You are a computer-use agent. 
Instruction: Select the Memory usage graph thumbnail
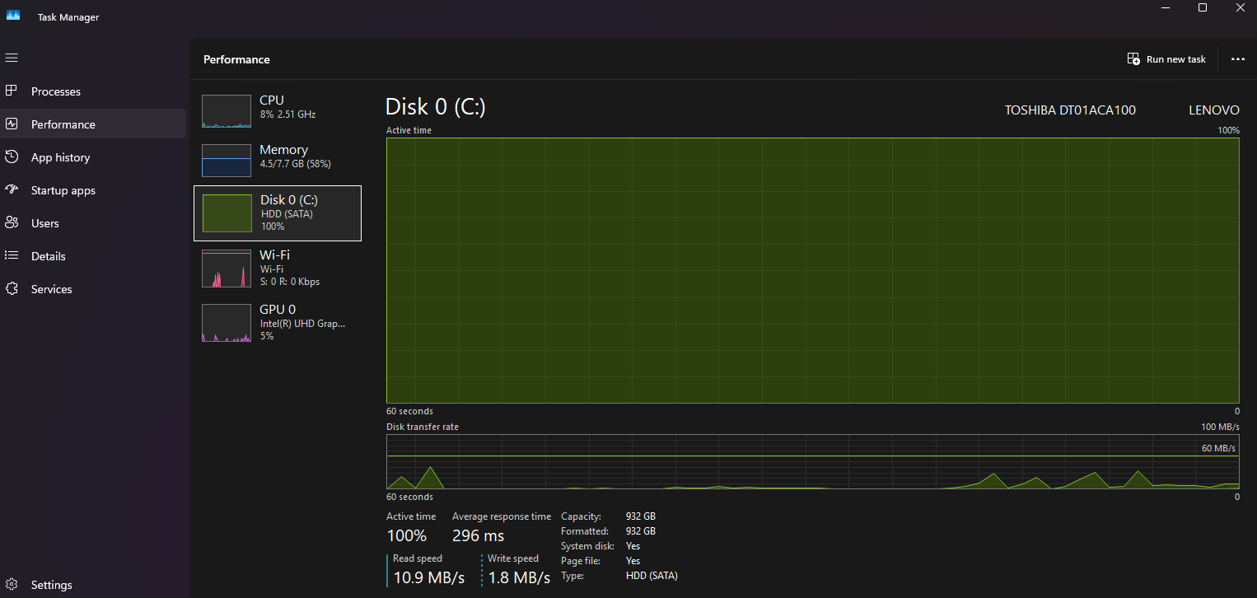pyautogui.click(x=227, y=161)
